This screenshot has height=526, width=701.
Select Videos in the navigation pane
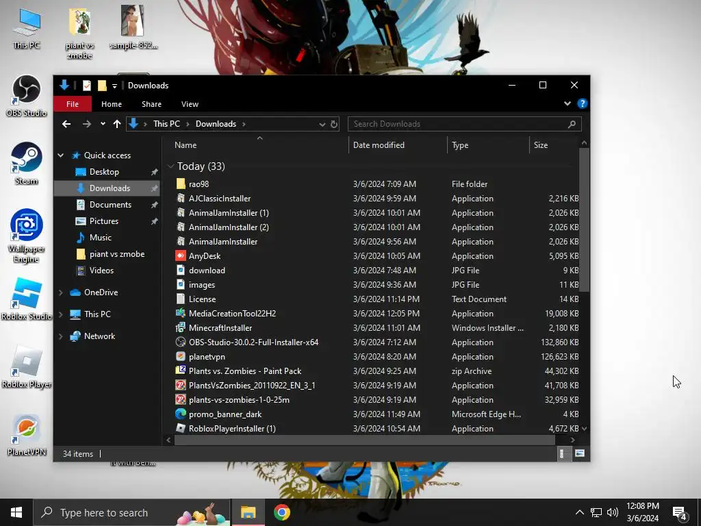pyautogui.click(x=101, y=270)
